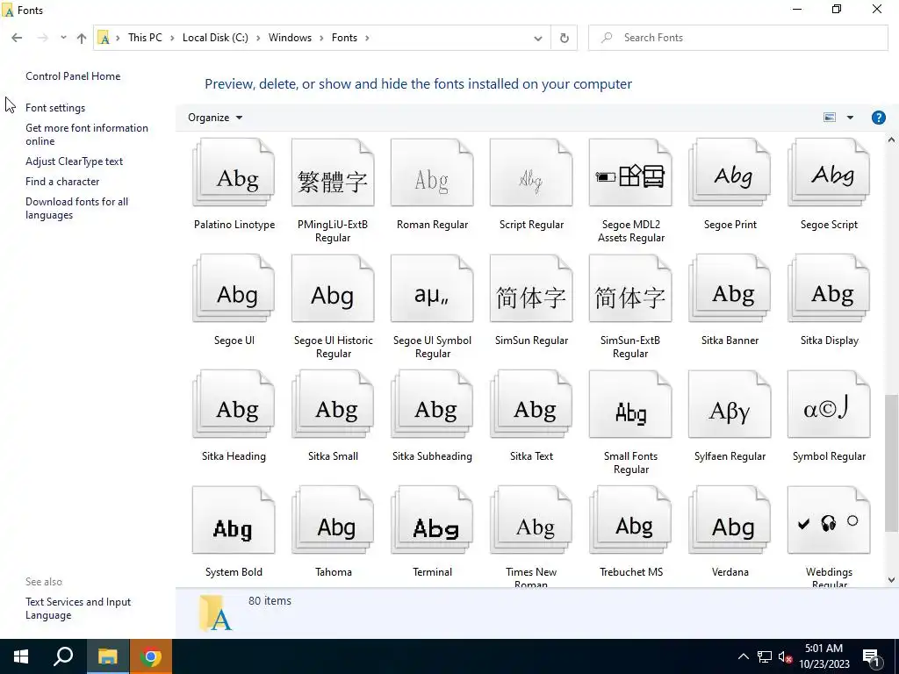Open Control Panel Home link

click(x=73, y=76)
